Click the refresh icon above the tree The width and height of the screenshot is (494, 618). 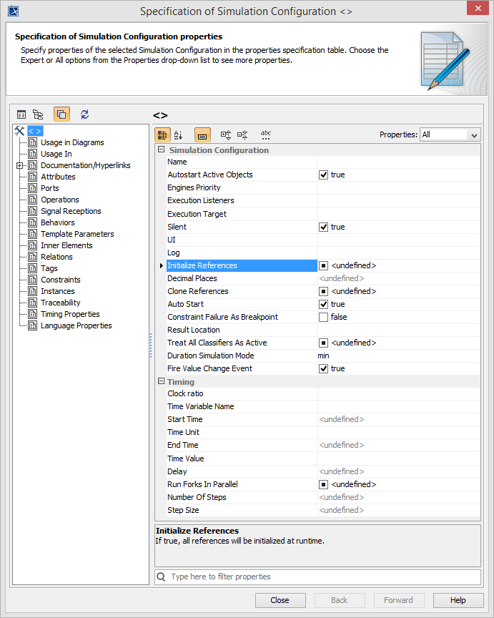(x=84, y=114)
